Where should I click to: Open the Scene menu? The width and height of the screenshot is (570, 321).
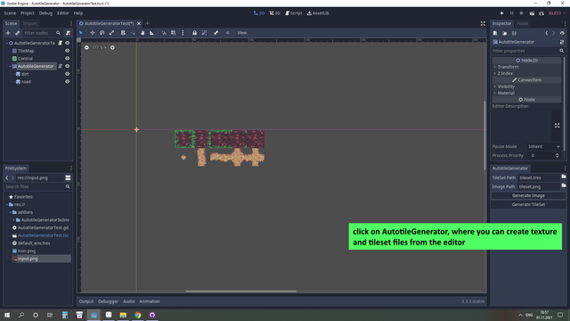[10, 13]
